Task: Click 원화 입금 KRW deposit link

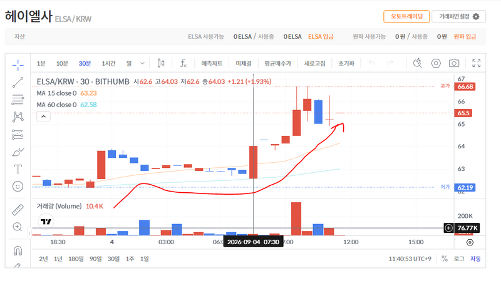Action: 465,37
